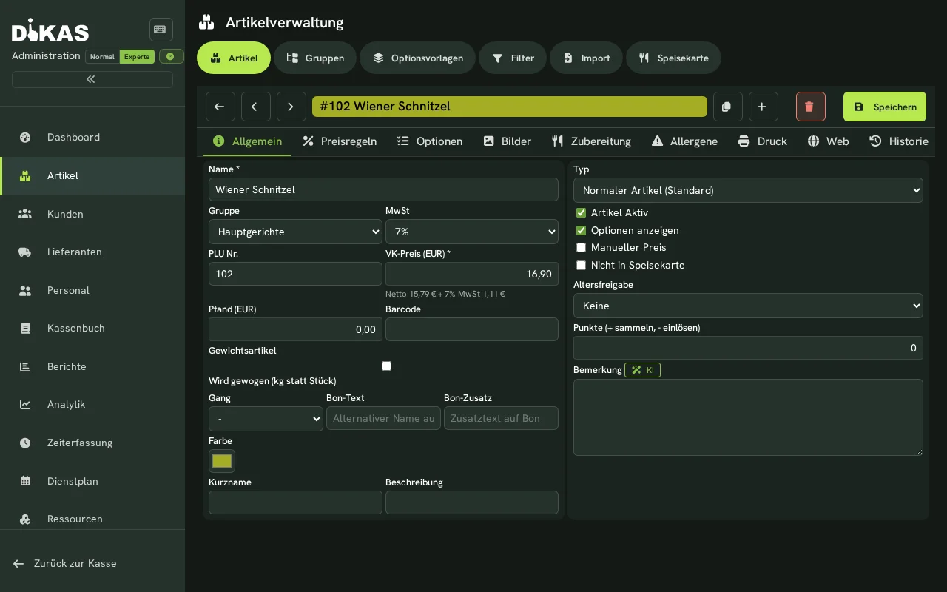Delete the article using the trash icon
The height and width of the screenshot is (592, 947).
(811, 107)
